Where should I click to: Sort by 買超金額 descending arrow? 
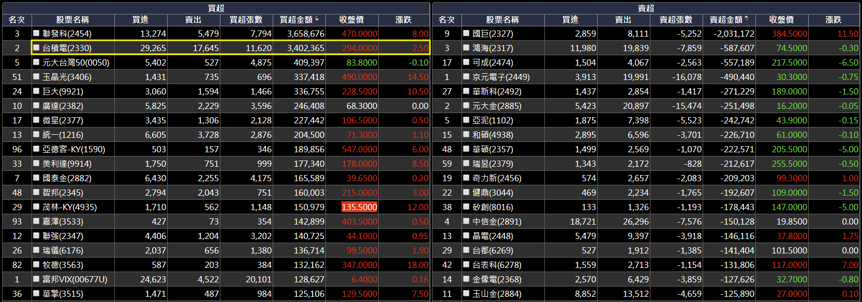point(317,20)
